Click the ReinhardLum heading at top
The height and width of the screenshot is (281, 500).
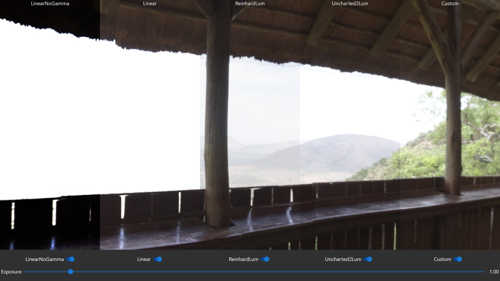coord(250,4)
